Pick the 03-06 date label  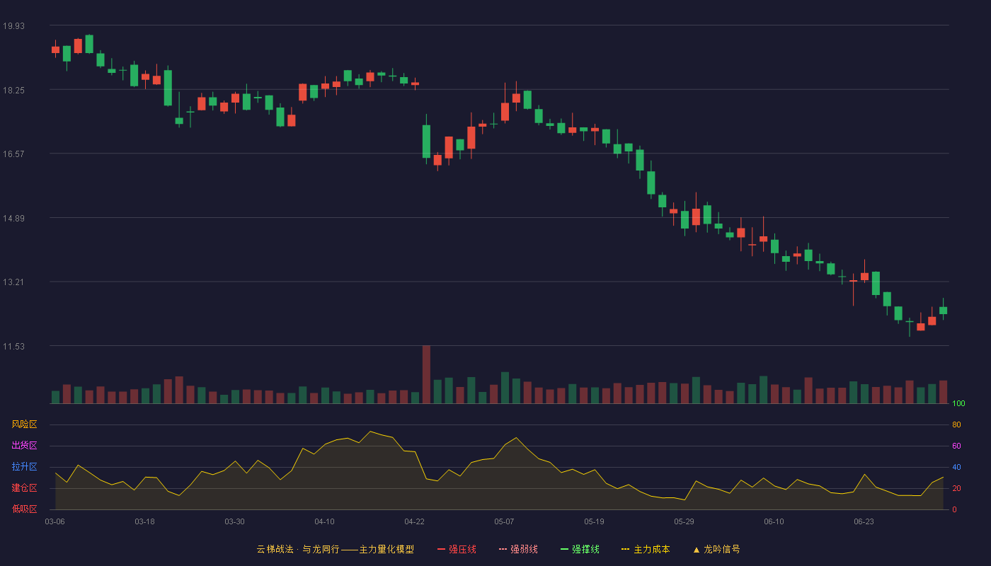coord(55,521)
